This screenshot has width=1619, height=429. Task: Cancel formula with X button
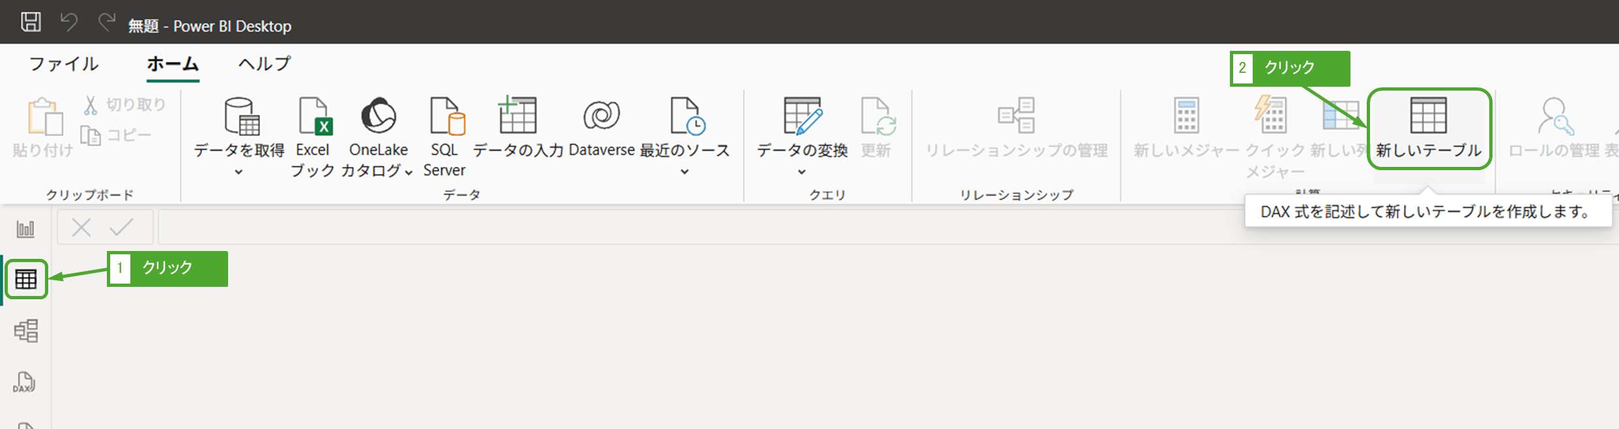(81, 228)
